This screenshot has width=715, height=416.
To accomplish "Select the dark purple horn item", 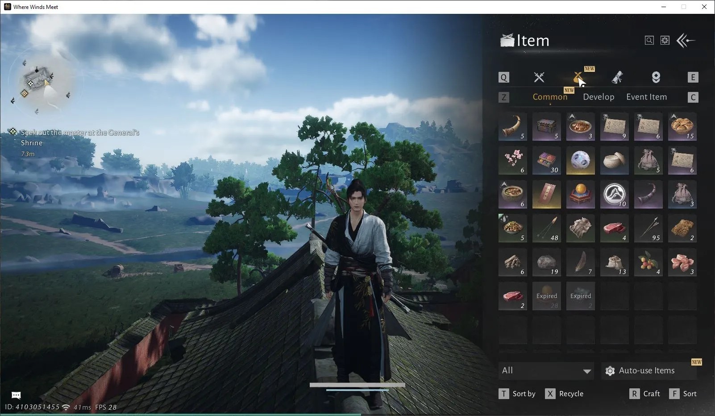I will (x=648, y=194).
